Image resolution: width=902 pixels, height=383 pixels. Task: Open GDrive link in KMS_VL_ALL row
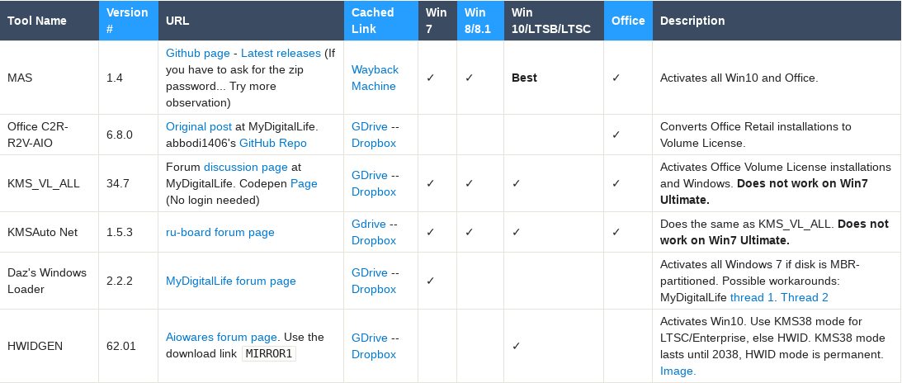(x=370, y=175)
